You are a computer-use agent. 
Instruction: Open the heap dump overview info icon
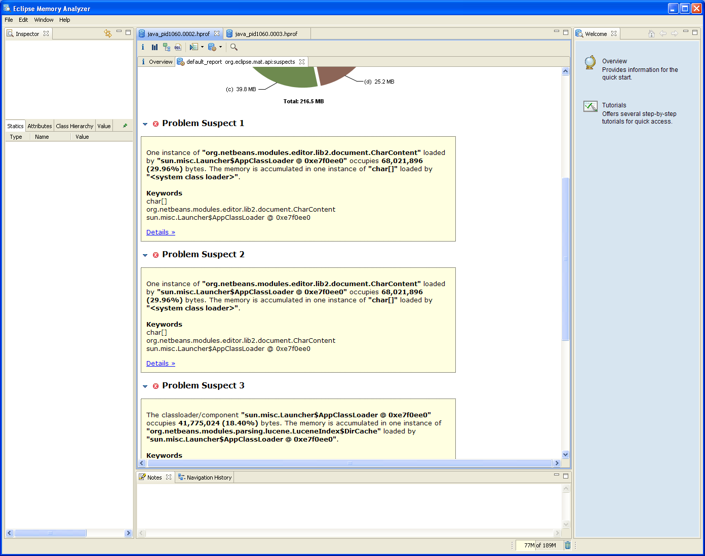[x=143, y=47]
